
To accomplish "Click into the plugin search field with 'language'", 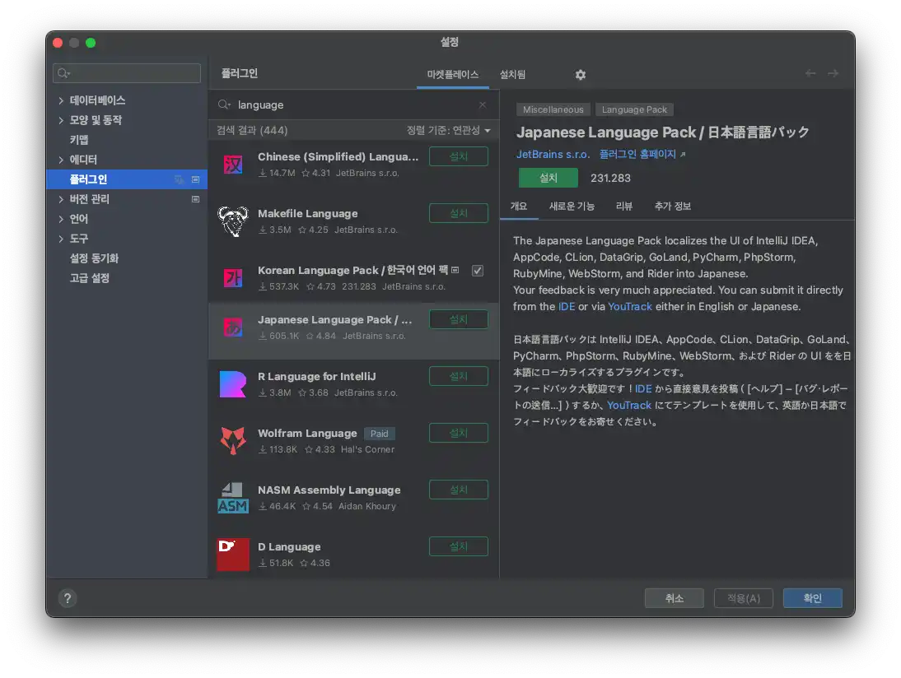I will pyautogui.click(x=353, y=104).
